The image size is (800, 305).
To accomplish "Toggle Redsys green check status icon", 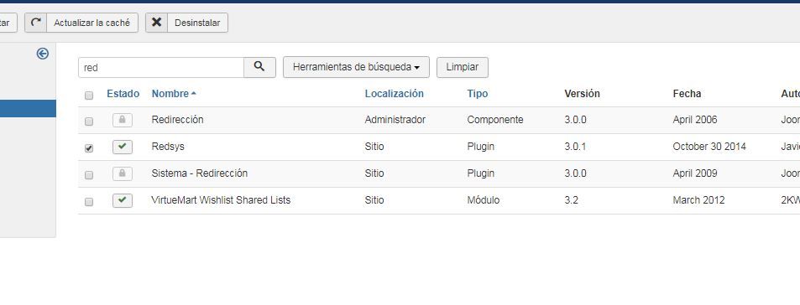I will (123, 147).
